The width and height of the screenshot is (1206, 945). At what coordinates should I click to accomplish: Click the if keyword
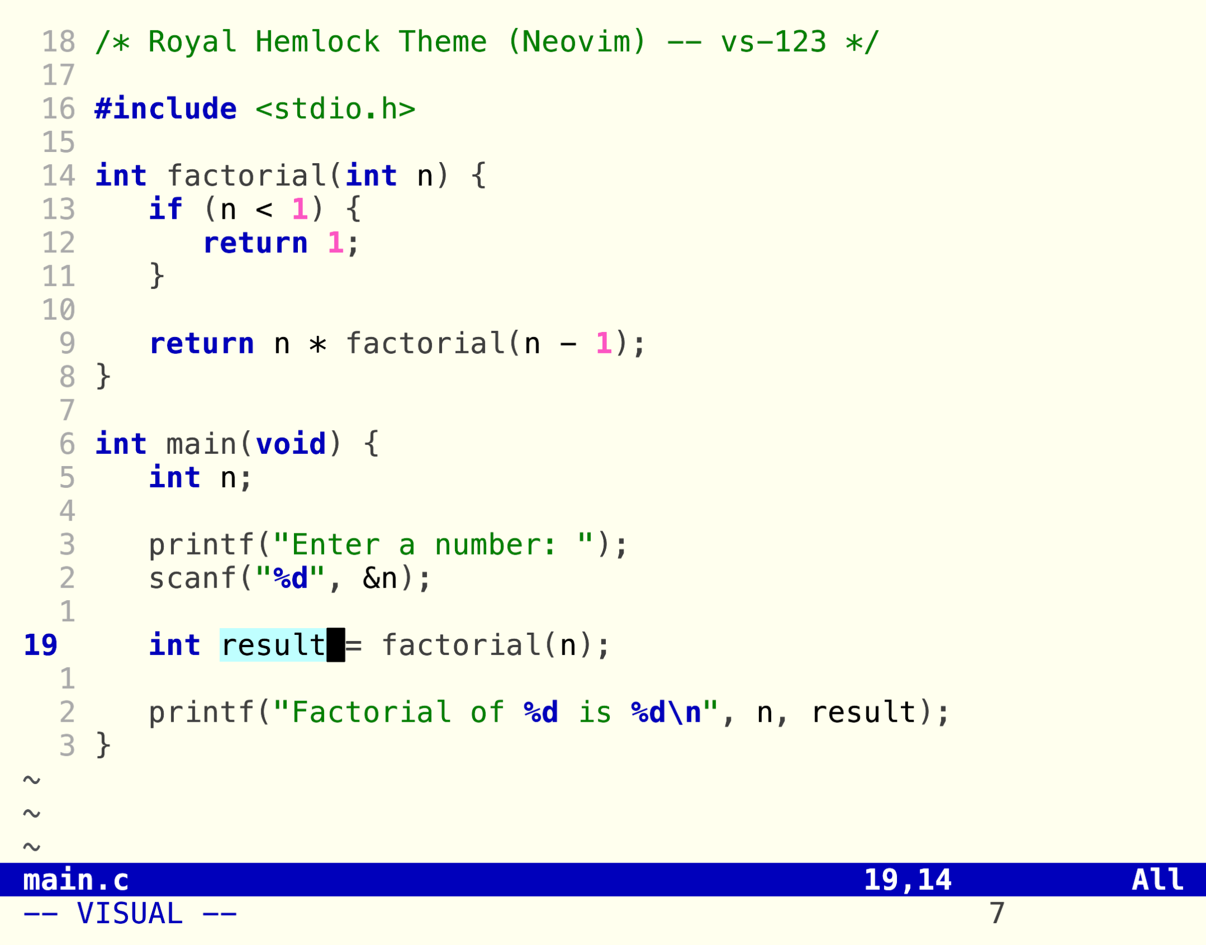click(165, 209)
